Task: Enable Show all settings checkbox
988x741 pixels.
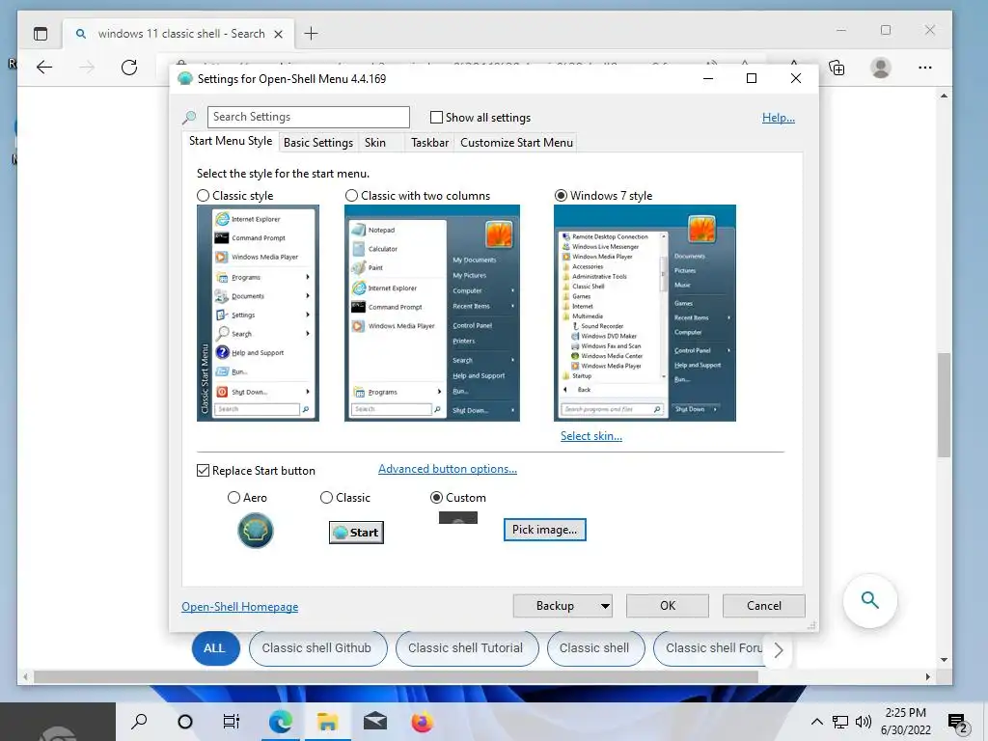Action: click(436, 117)
